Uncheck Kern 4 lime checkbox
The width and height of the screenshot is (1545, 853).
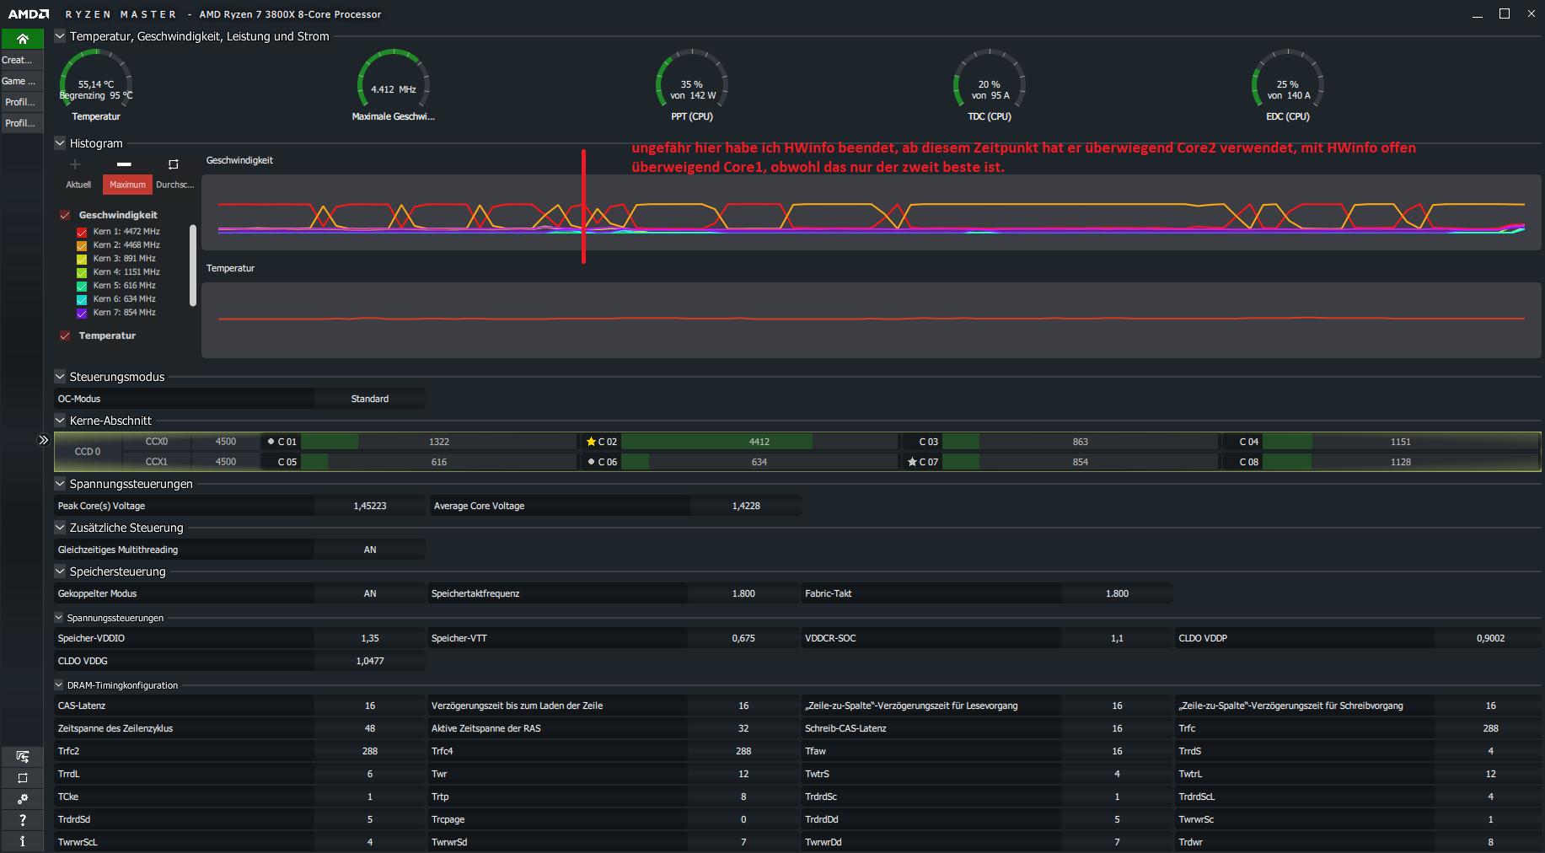point(82,272)
